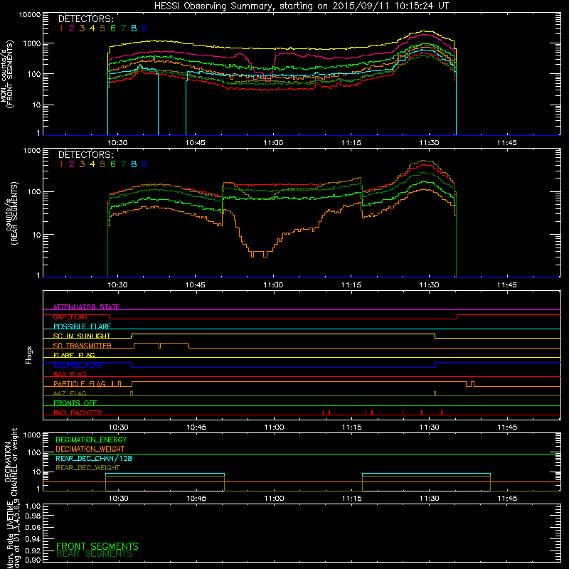Click the BAD_PACKETS flag label
The image size is (569, 569).
pos(78,413)
